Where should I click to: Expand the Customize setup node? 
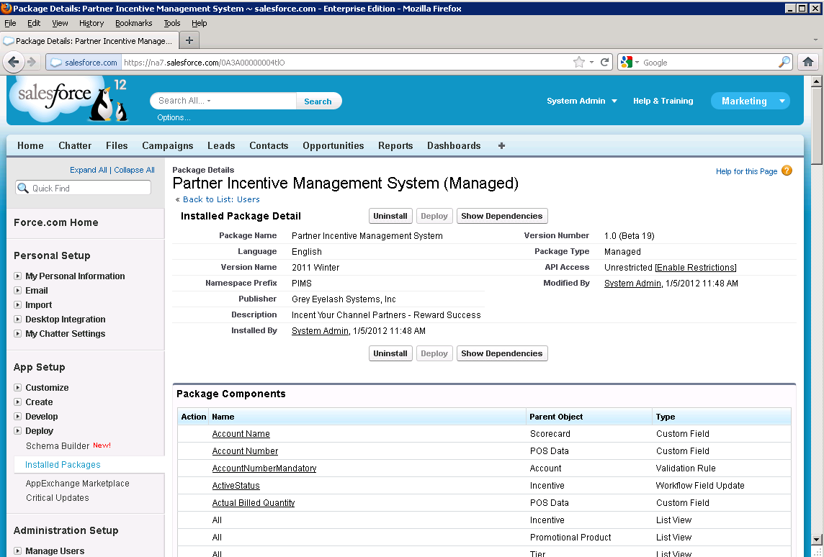tap(18, 388)
